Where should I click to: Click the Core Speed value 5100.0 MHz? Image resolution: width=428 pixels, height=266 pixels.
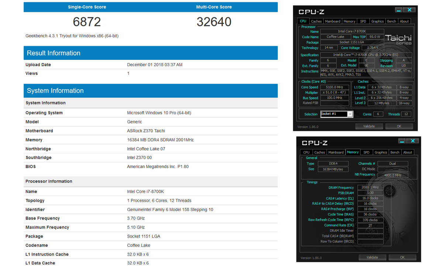point(334,87)
